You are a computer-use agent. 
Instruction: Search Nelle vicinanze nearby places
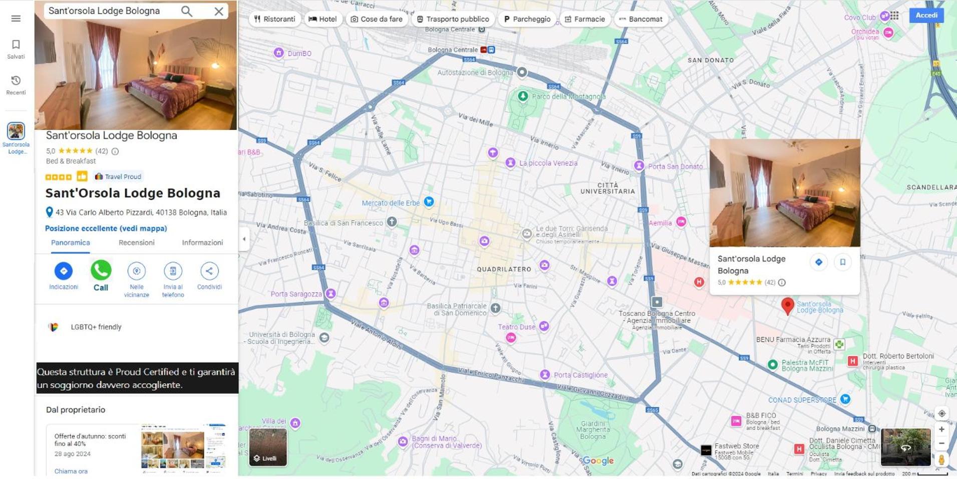(136, 280)
